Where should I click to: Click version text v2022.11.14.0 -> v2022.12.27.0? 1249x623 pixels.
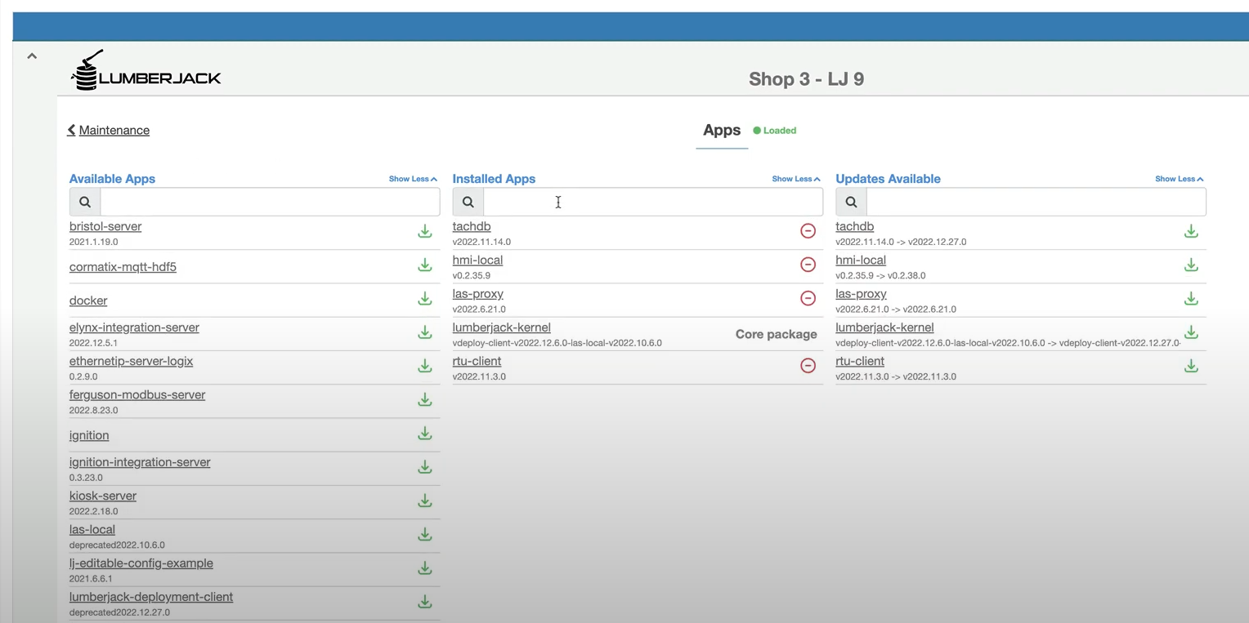(901, 243)
